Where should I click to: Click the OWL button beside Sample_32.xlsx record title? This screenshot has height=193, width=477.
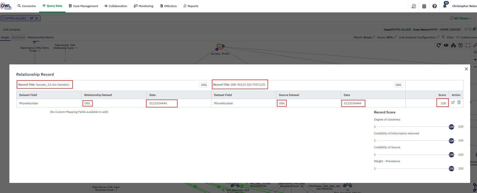coord(204,85)
